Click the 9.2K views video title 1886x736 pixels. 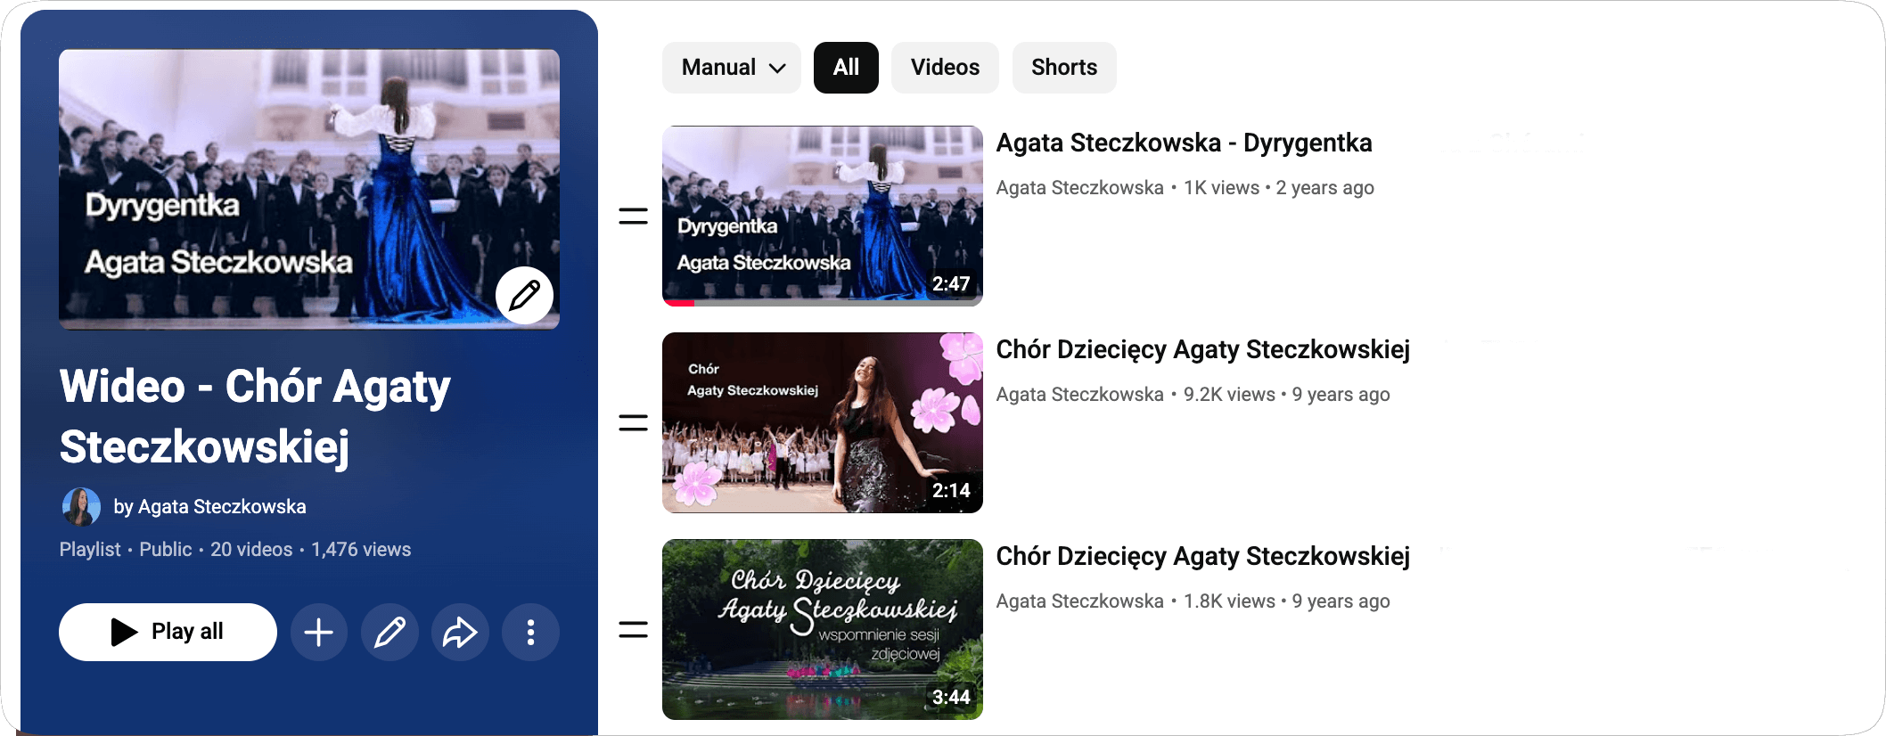pyautogui.click(x=1202, y=350)
